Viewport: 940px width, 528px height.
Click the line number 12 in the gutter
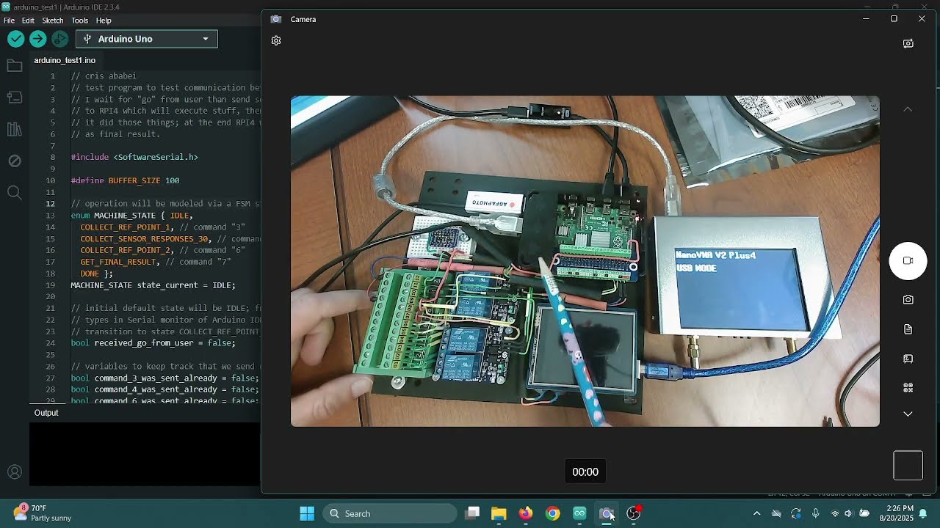[x=51, y=204]
